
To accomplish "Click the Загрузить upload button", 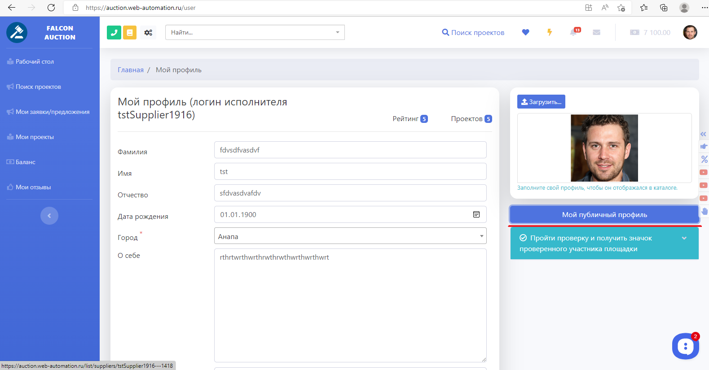I will pyautogui.click(x=541, y=102).
